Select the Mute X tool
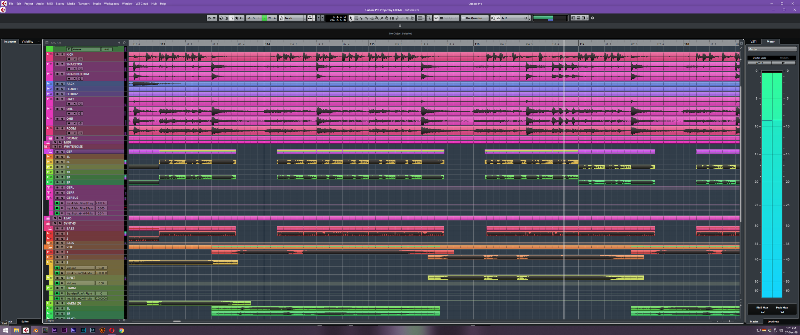This screenshot has width=800, height=335. pos(382,18)
